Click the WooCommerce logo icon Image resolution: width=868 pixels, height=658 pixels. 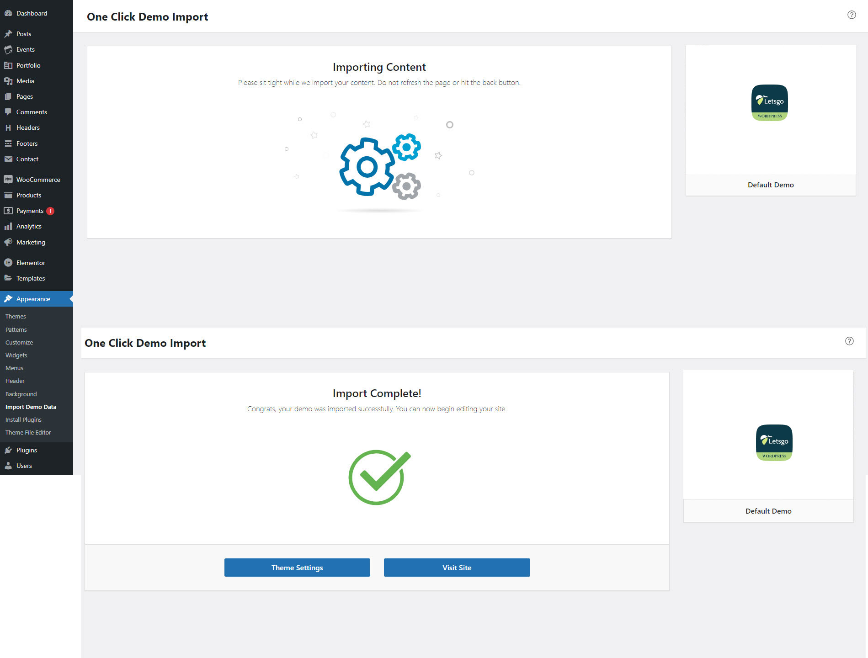coord(8,180)
